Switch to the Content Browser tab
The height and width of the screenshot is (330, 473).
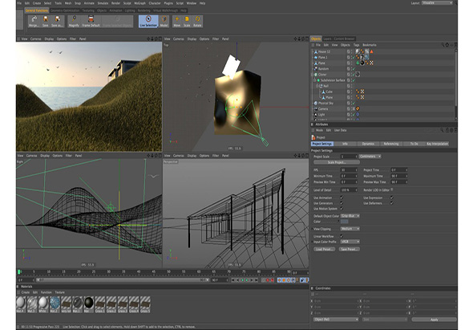[344, 39]
